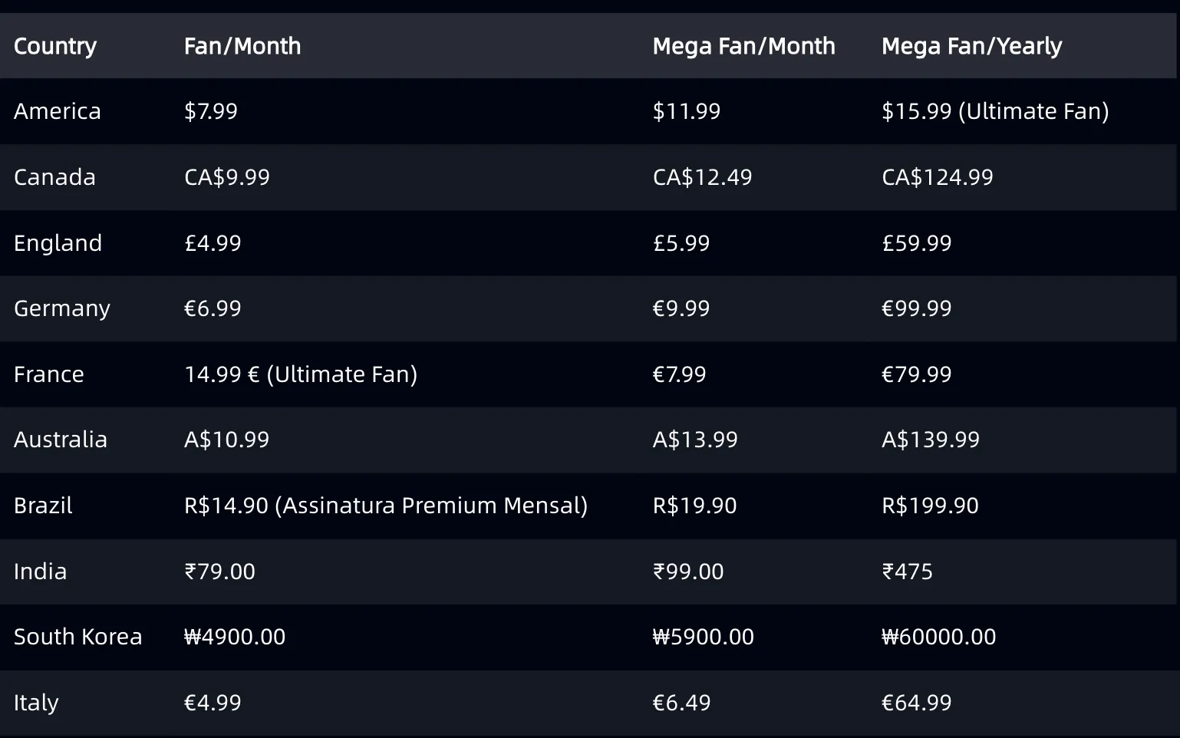1180x738 pixels.
Task: Select the South Korea row label
Action: tap(78, 637)
